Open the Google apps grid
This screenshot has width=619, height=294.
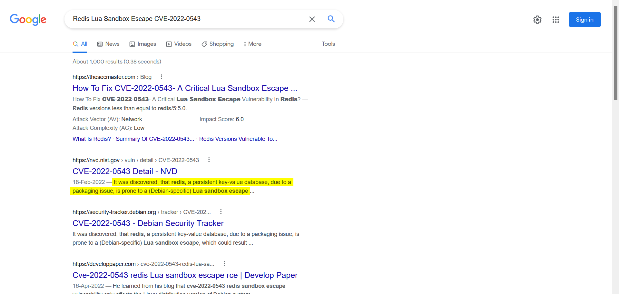click(555, 20)
